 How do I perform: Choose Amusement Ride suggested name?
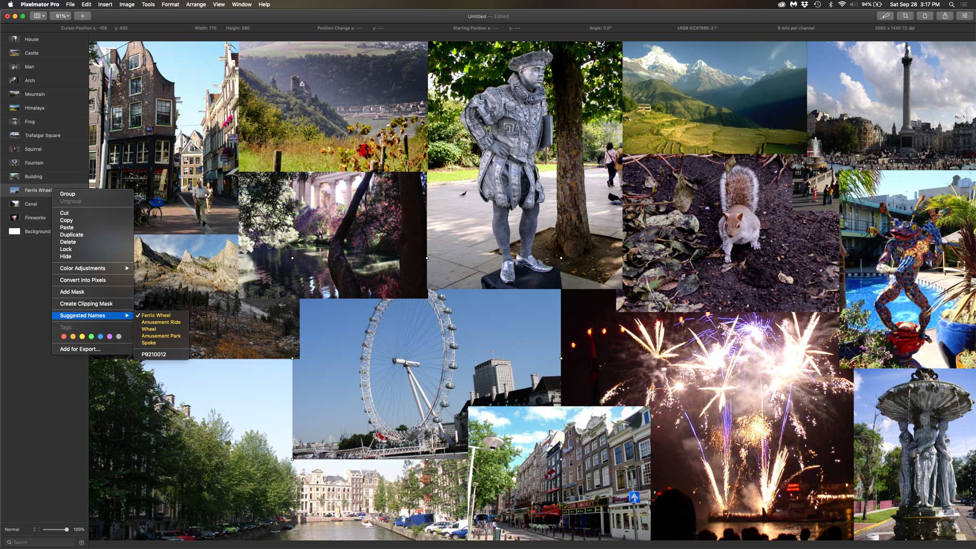tap(161, 322)
